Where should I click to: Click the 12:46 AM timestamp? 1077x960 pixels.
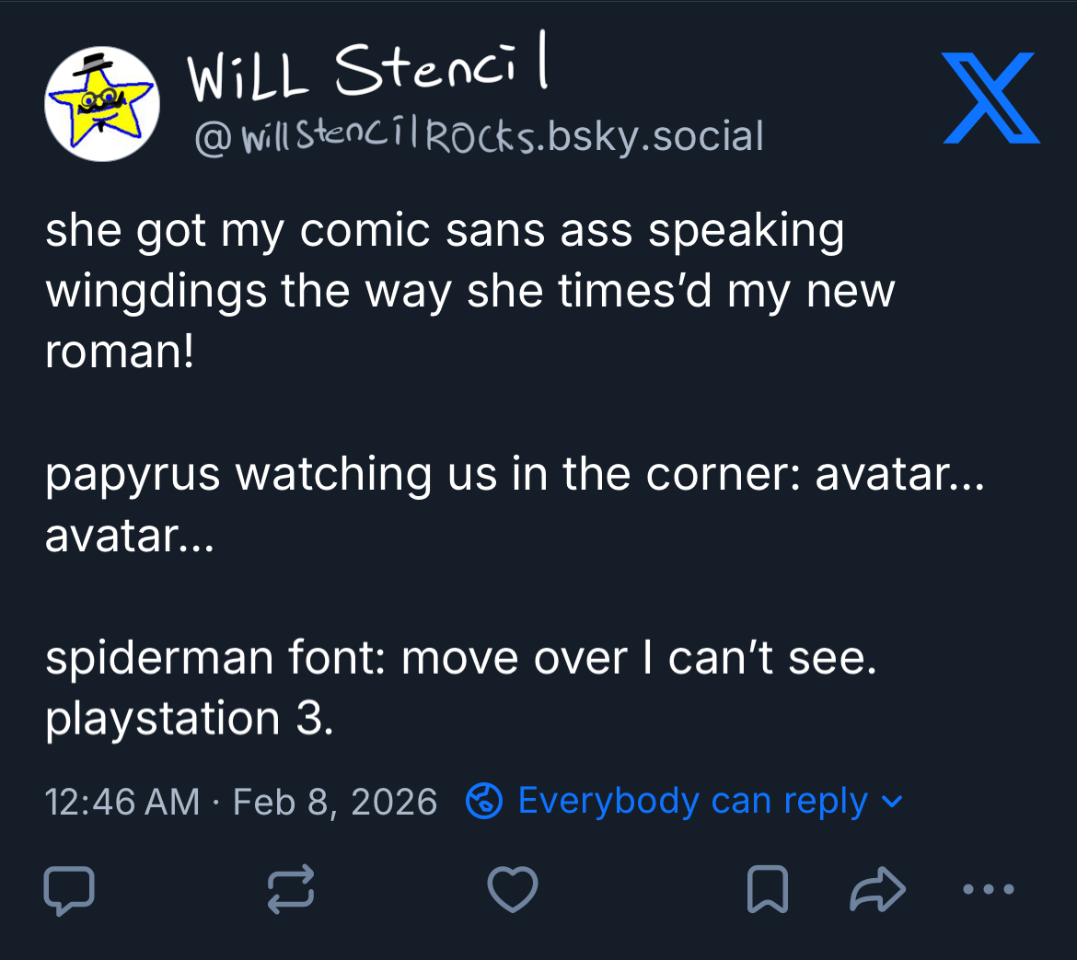(x=122, y=802)
